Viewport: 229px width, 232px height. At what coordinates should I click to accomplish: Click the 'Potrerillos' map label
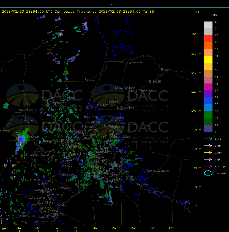pyautogui.click(x=46, y=152)
